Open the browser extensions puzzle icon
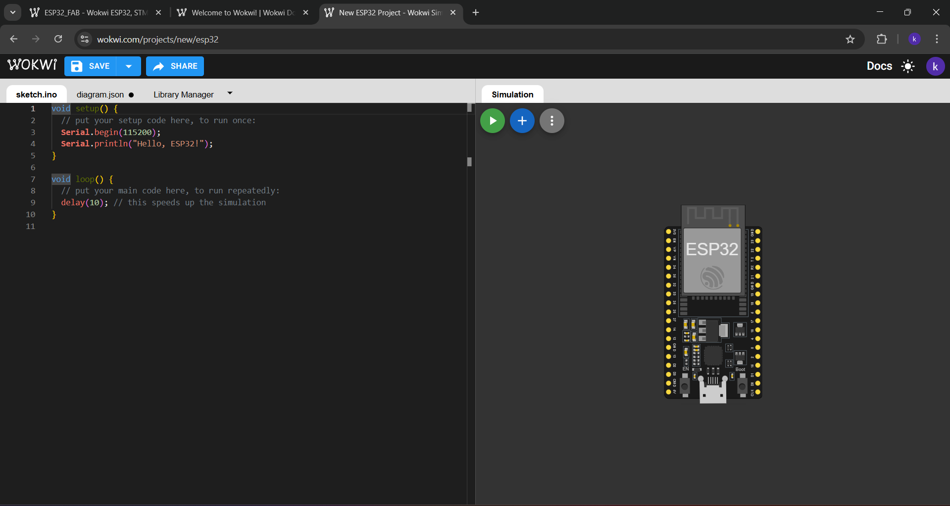Image resolution: width=950 pixels, height=506 pixels. (x=882, y=39)
